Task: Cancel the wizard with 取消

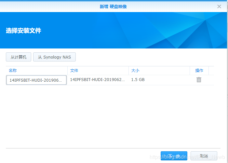Action: [204, 156]
